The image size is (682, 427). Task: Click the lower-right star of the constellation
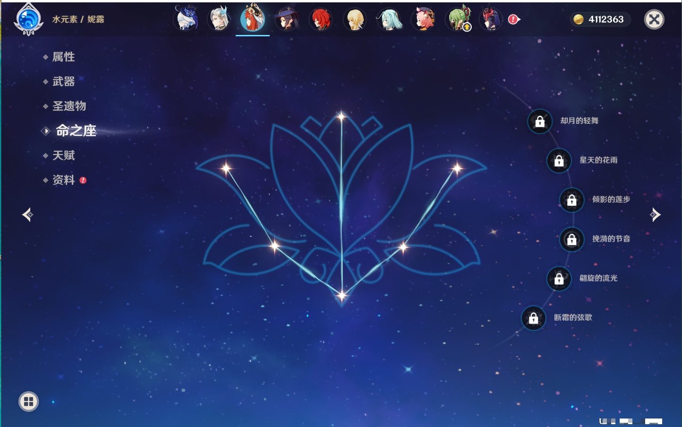tap(403, 246)
